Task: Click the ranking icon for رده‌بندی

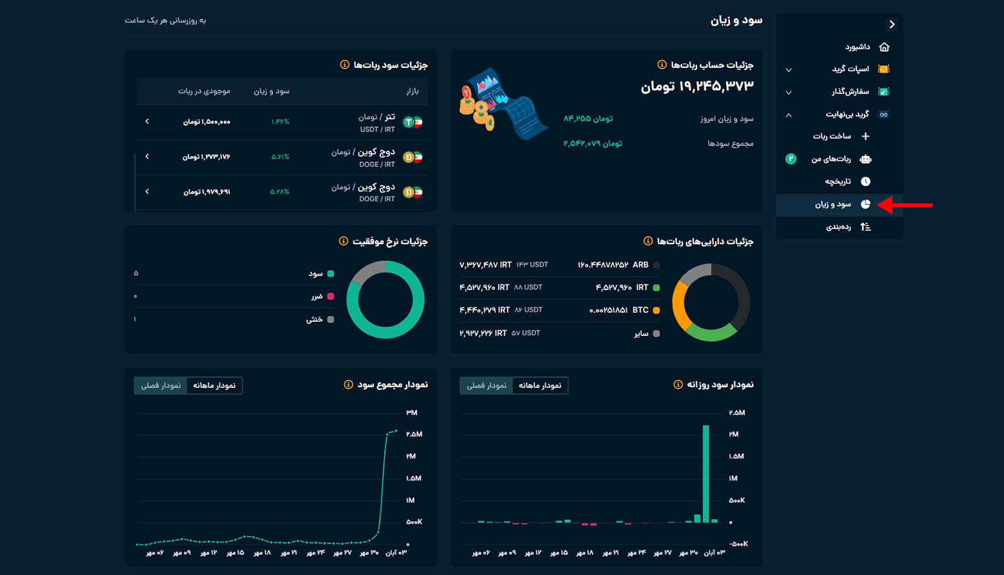Action: pos(865,227)
